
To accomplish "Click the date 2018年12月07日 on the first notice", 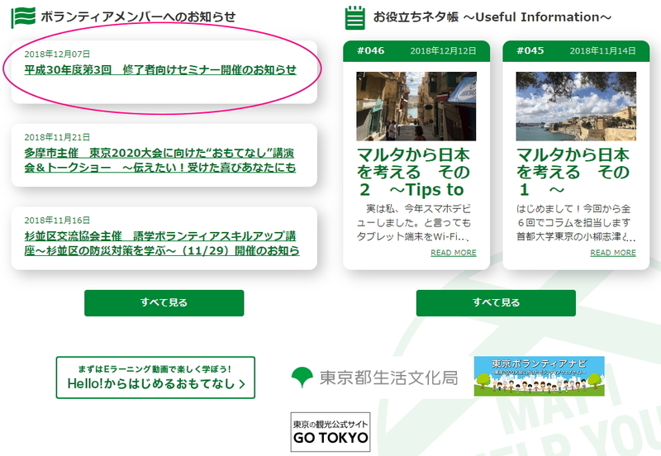I will (x=57, y=54).
